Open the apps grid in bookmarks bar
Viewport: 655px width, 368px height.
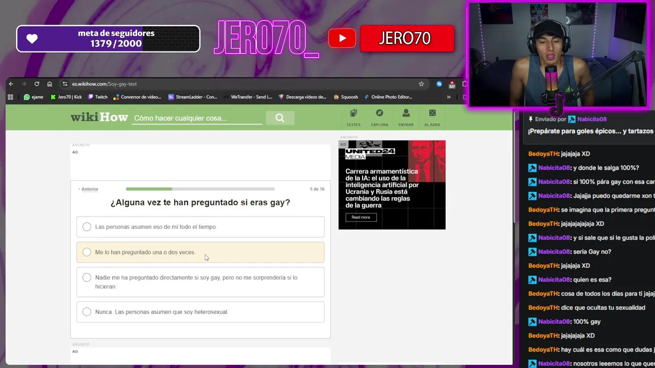(x=10, y=97)
